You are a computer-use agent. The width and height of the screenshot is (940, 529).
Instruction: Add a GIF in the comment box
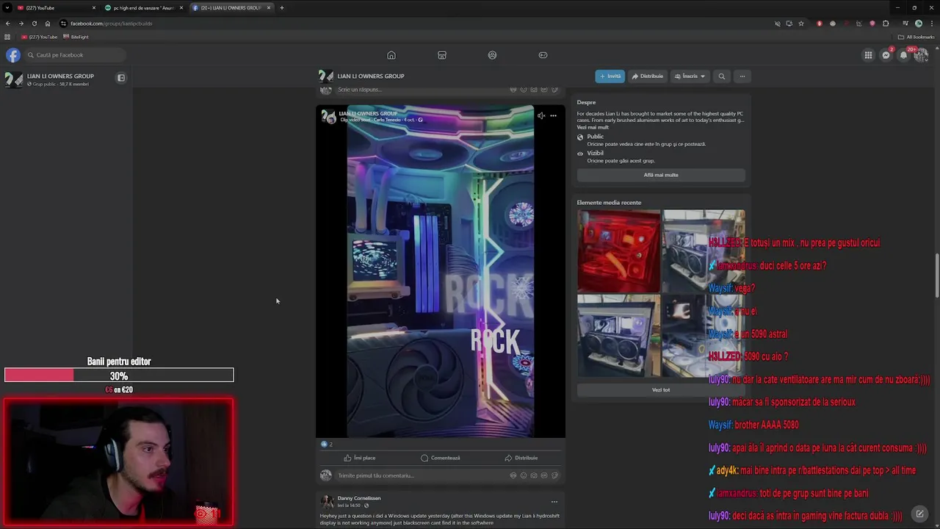pos(544,475)
